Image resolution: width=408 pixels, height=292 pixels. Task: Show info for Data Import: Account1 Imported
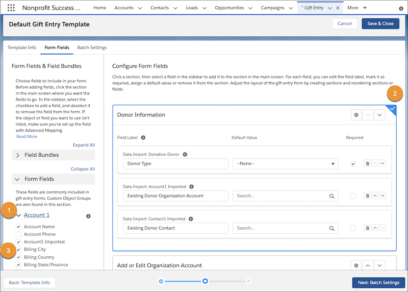click(192, 187)
